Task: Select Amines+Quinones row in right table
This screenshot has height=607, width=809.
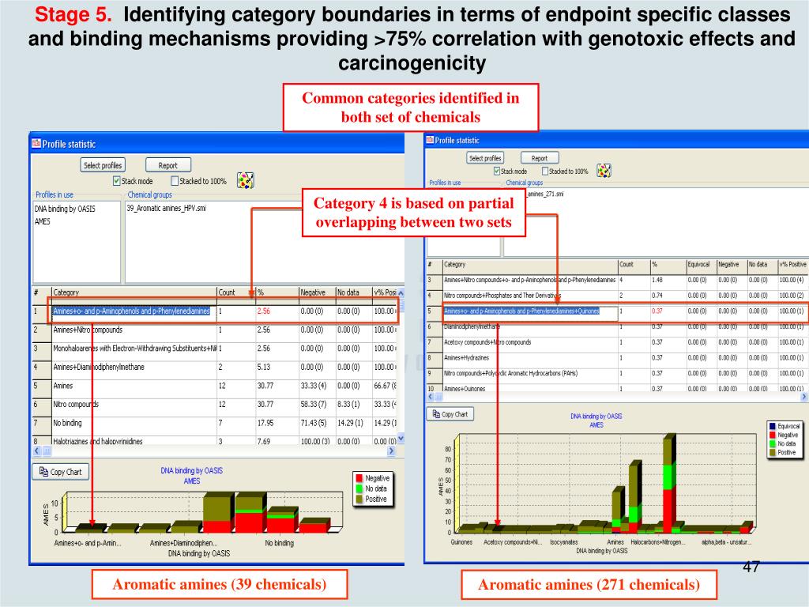Action: pos(616,388)
